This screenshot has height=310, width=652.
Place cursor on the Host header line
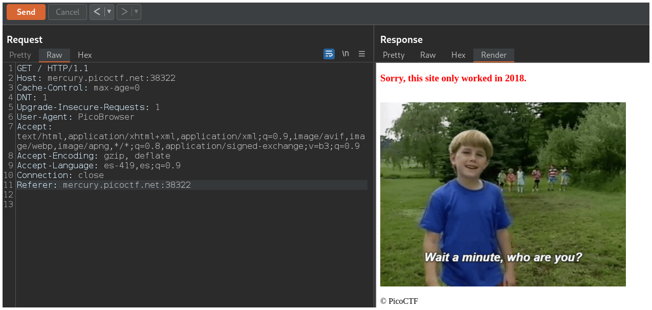[96, 78]
